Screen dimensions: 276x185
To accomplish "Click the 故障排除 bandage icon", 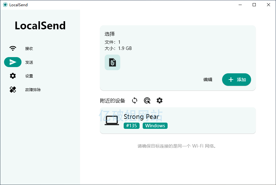I will click(13, 90).
